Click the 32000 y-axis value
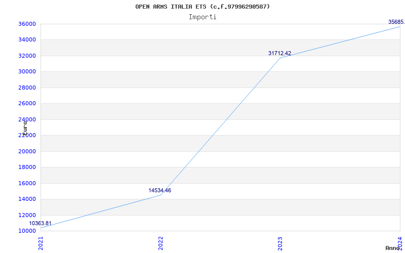 tap(27, 56)
